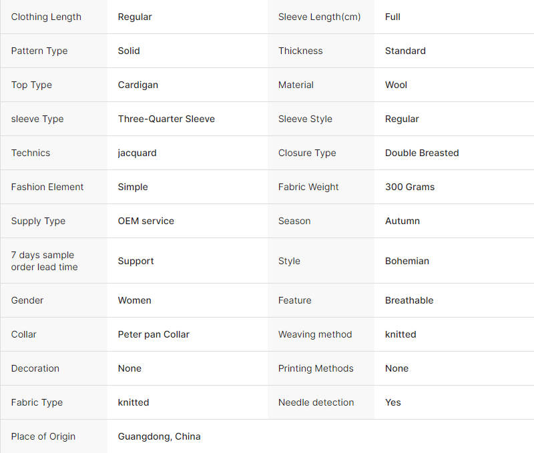Select the Peter pan Collar value
This screenshot has height=453, width=534.
tap(154, 334)
